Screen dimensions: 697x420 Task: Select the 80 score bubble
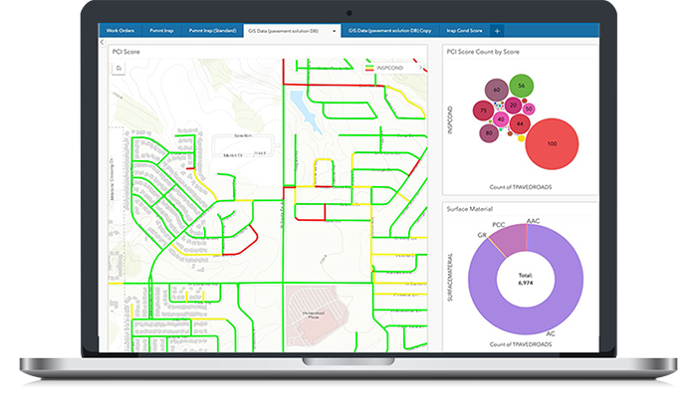click(489, 132)
